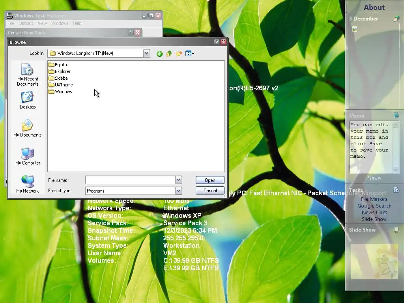The image size is (404, 303).
Task: Open My Network in places bar
Action: (x=28, y=184)
